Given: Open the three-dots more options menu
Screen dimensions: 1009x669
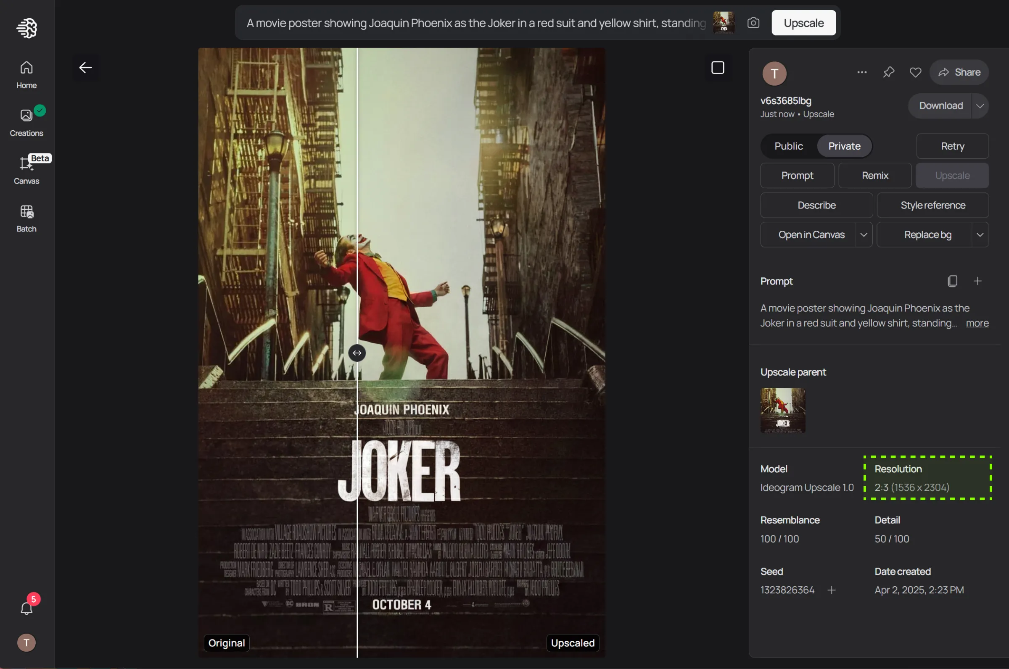Looking at the screenshot, I should coord(862,72).
